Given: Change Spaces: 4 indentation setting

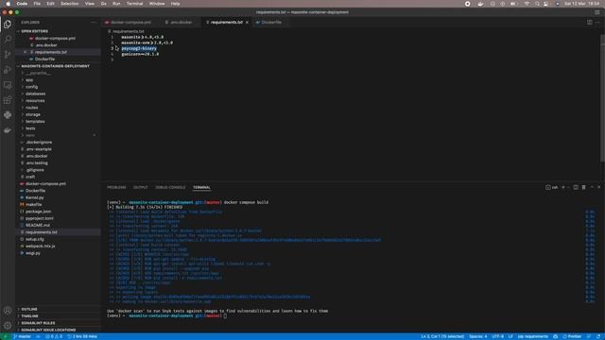Looking at the screenshot, I should click(478, 336).
